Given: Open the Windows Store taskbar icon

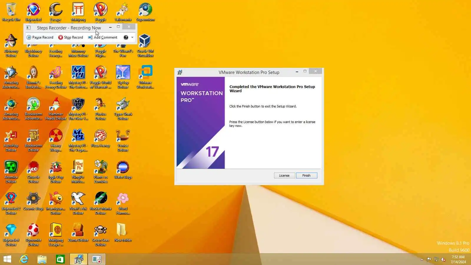Looking at the screenshot, I should [x=60, y=259].
